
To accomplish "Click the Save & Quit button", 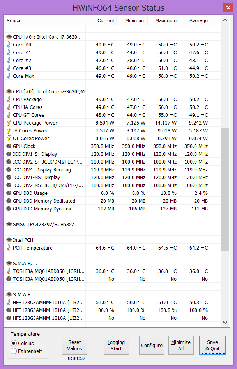I will [212, 345].
